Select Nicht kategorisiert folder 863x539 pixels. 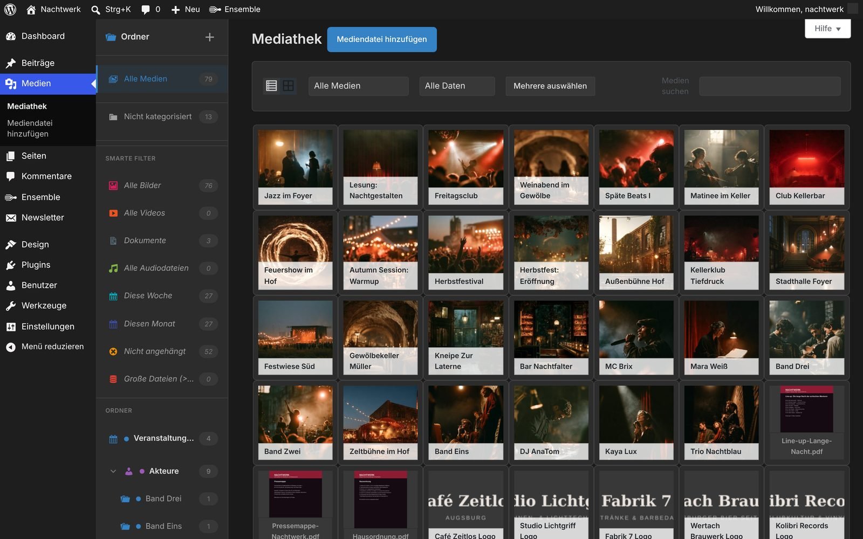(x=162, y=116)
